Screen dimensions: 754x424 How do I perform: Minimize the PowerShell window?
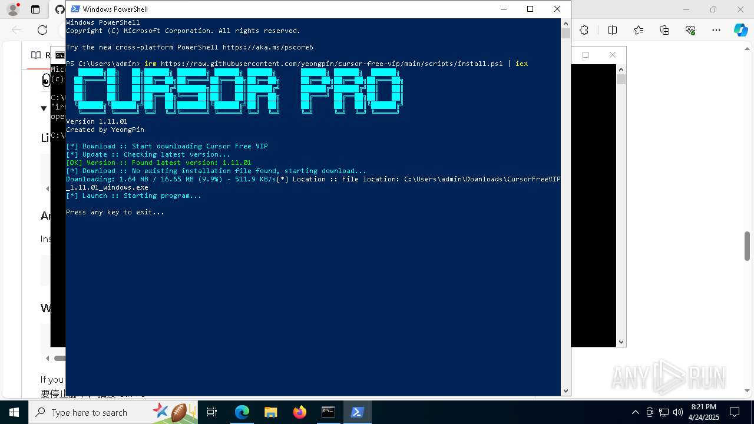tap(503, 9)
